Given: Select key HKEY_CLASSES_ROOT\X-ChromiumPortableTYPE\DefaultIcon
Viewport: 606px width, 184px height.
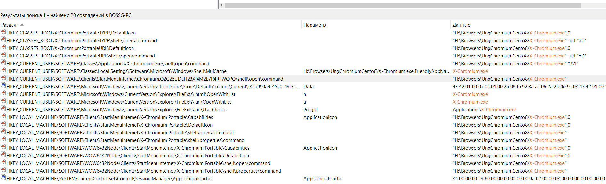Looking at the screenshot, I should click(x=71, y=33).
